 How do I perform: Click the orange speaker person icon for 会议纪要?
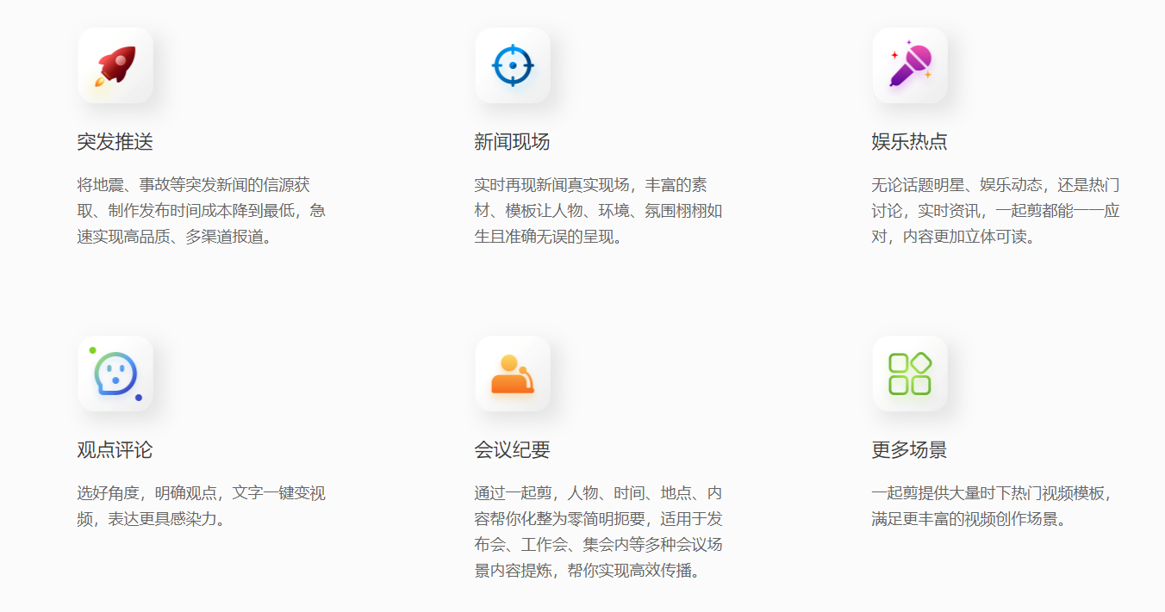(513, 374)
